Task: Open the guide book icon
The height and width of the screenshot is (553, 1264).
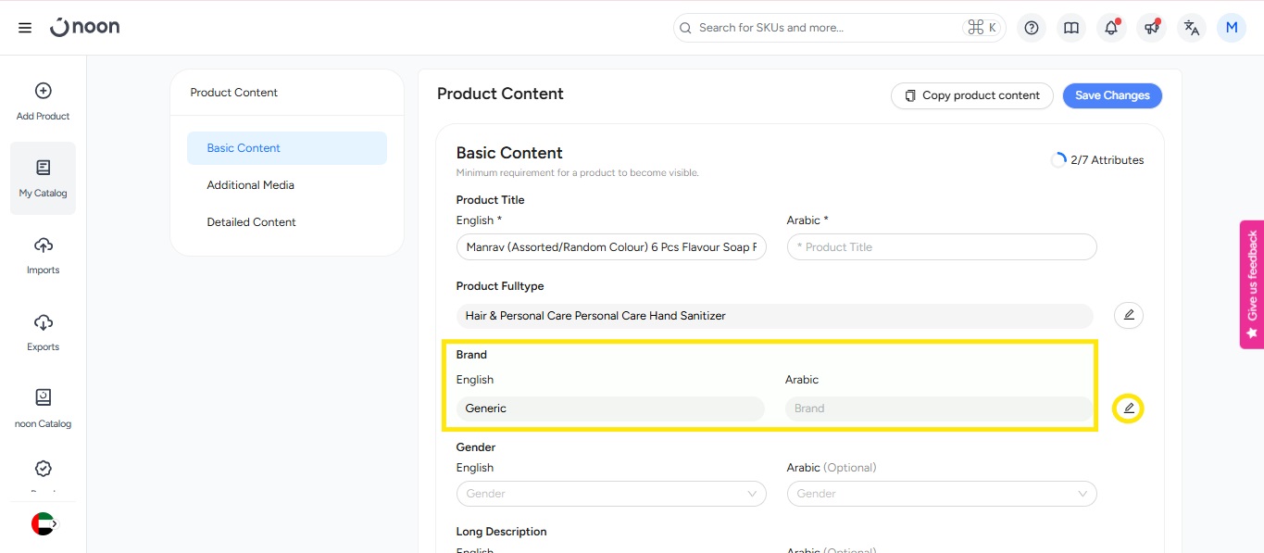Action: point(1071,28)
